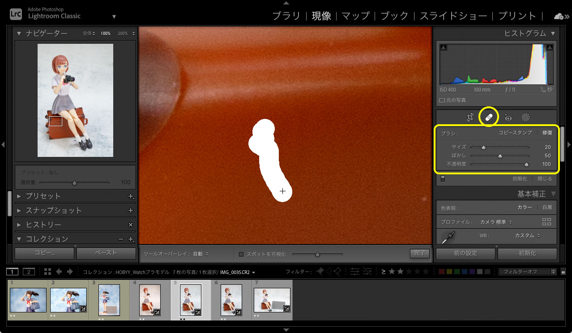Viewport: 572px width, 333px height.
Task: Select the Spot Removal bandage tool
Action: coord(489,118)
